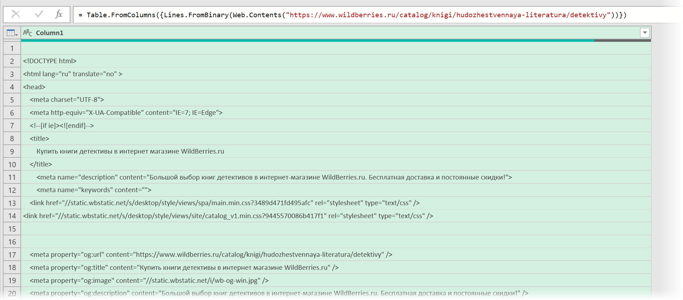The height and width of the screenshot is (300, 683).
Task: Select row number 16
Action: [x=12, y=242]
